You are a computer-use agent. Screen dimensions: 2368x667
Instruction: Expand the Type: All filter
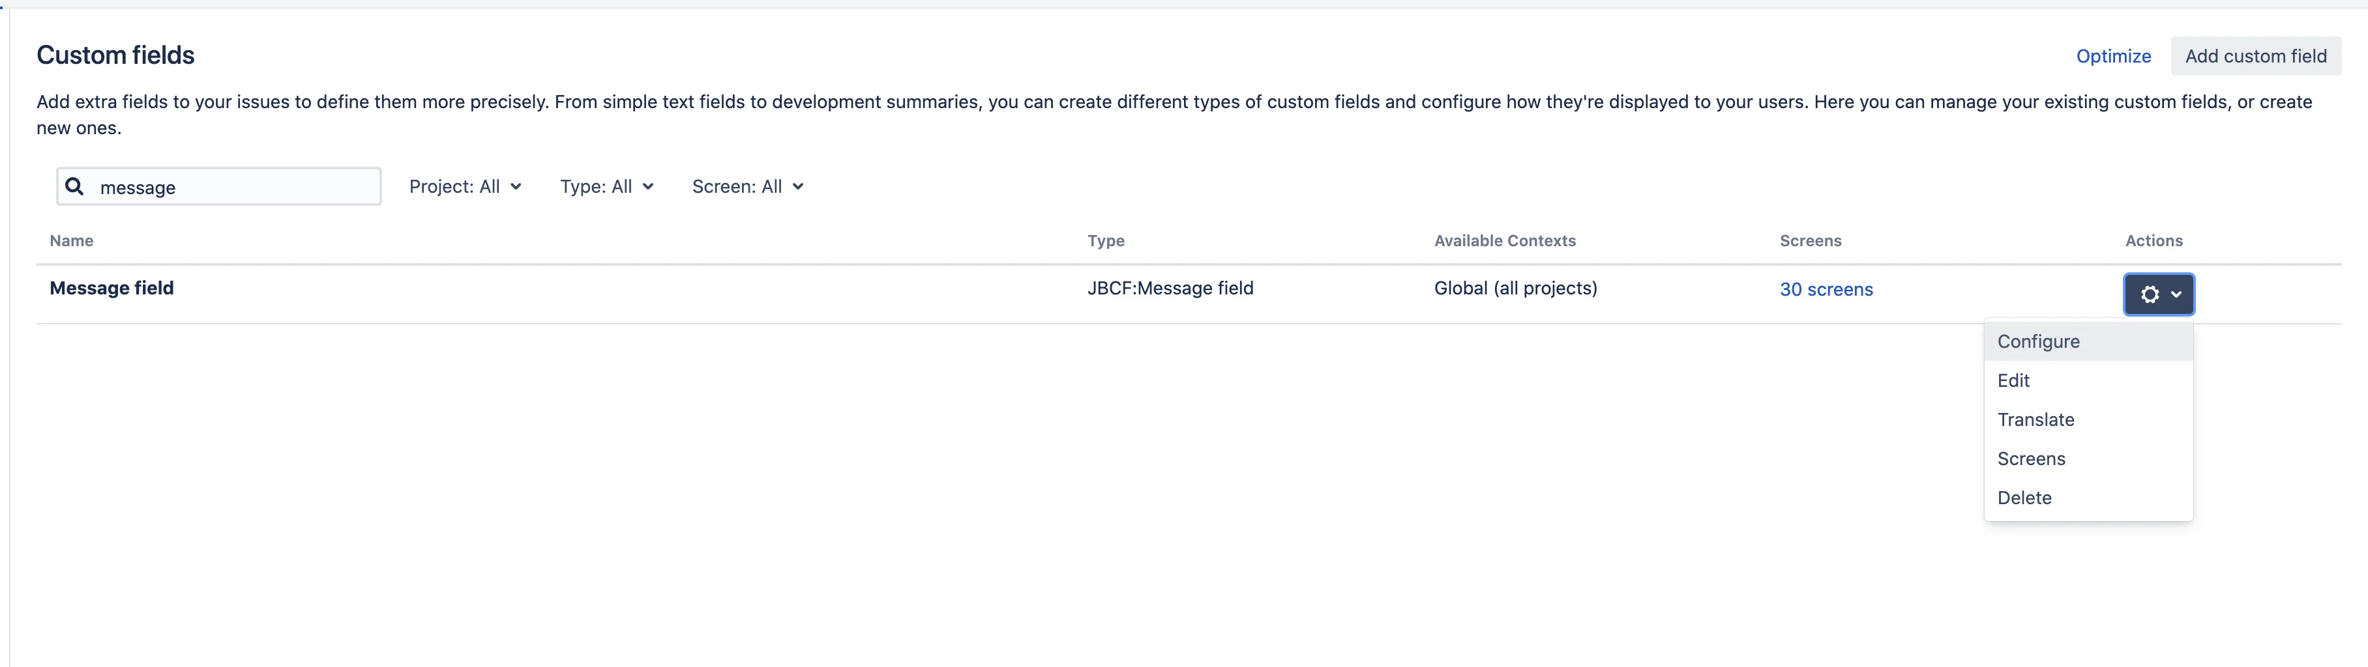pyautogui.click(x=607, y=186)
